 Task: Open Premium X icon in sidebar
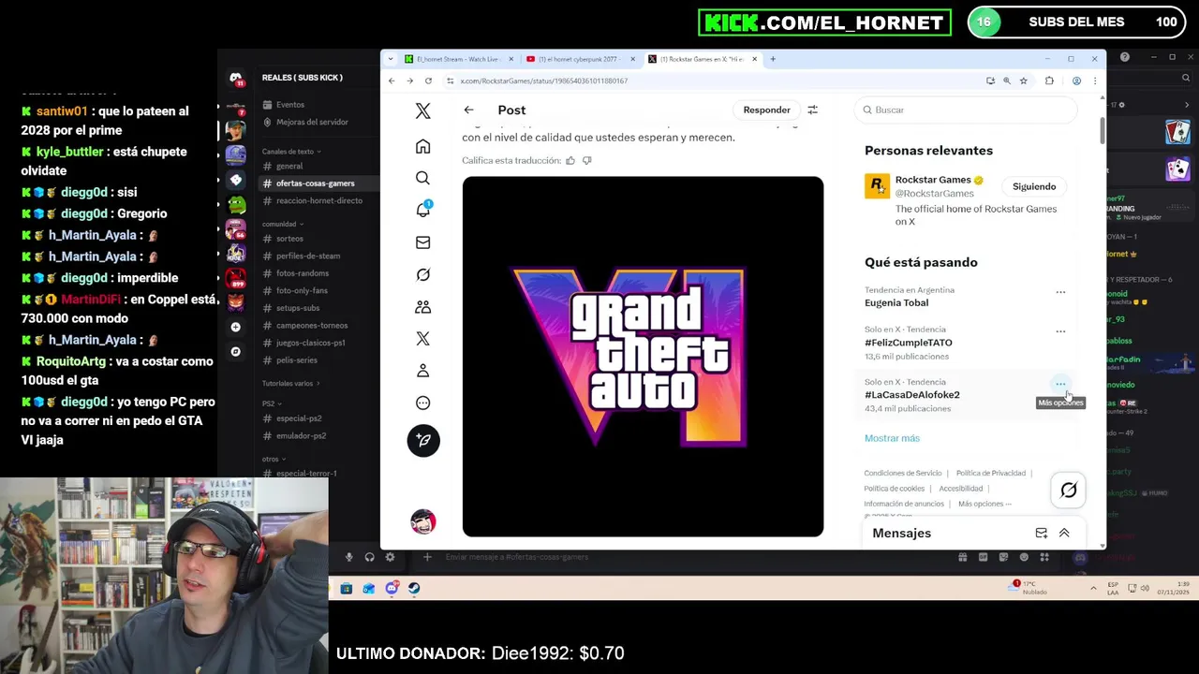pyautogui.click(x=422, y=339)
